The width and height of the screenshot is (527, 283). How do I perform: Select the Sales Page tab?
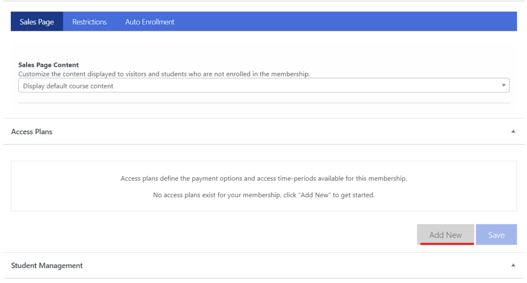point(37,22)
